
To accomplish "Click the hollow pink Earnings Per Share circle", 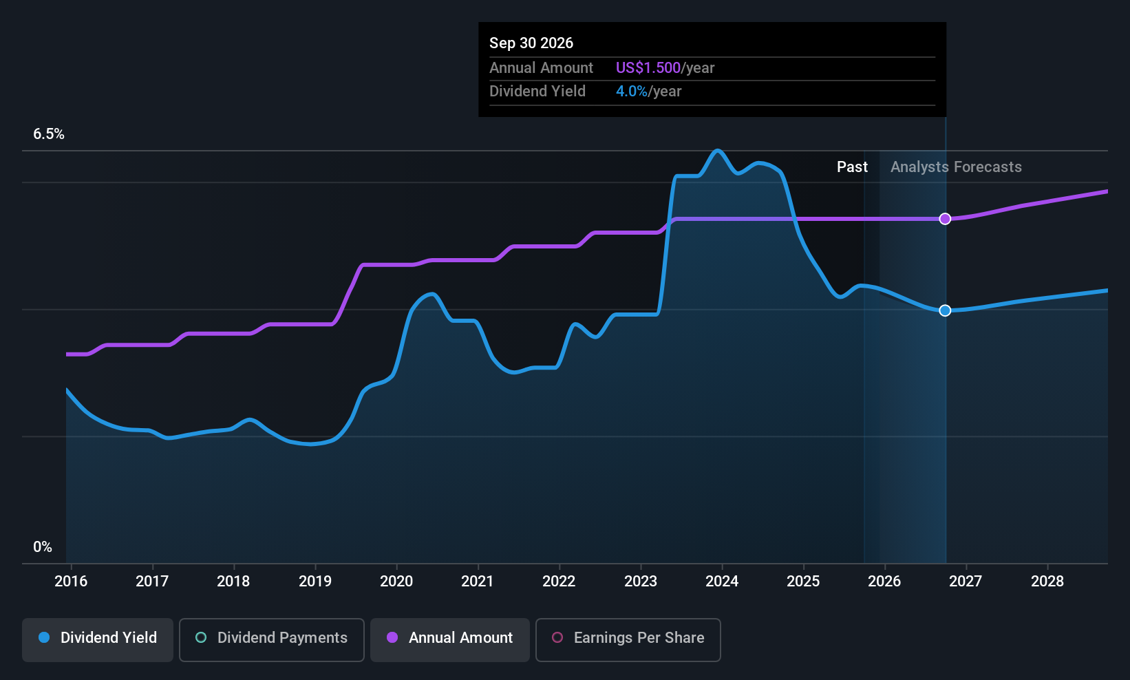I will tap(557, 637).
